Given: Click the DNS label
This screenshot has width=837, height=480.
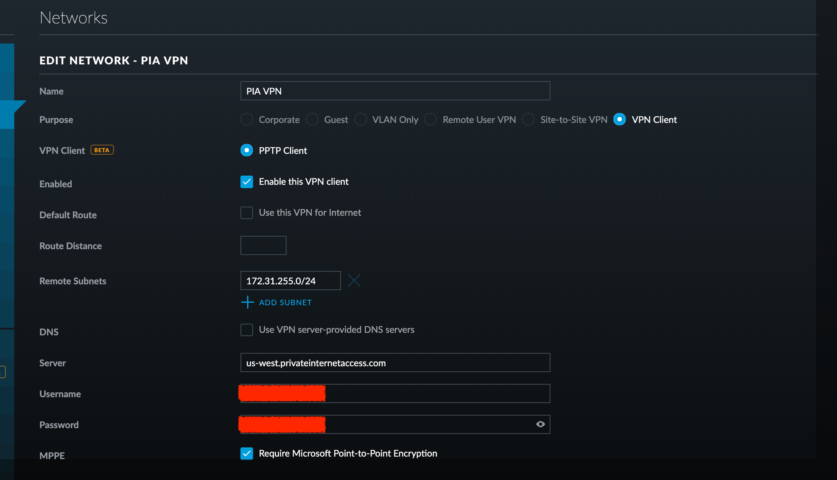Looking at the screenshot, I should [49, 332].
